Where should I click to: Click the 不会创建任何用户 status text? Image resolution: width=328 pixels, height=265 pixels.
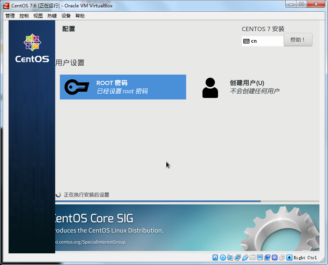255,91
